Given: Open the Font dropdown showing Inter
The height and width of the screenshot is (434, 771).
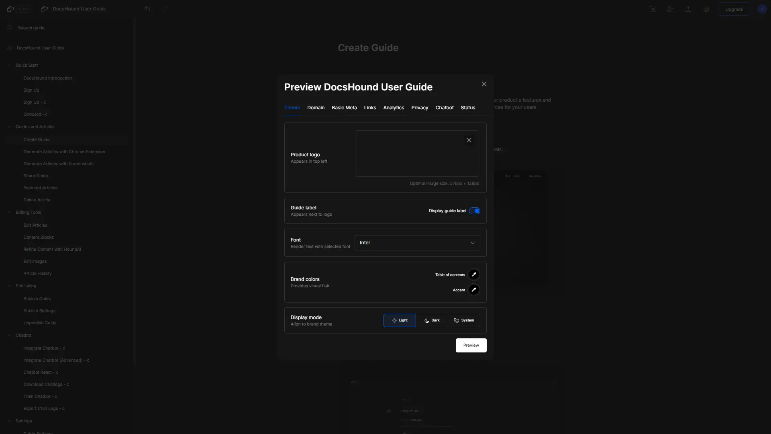Looking at the screenshot, I should pyautogui.click(x=417, y=243).
